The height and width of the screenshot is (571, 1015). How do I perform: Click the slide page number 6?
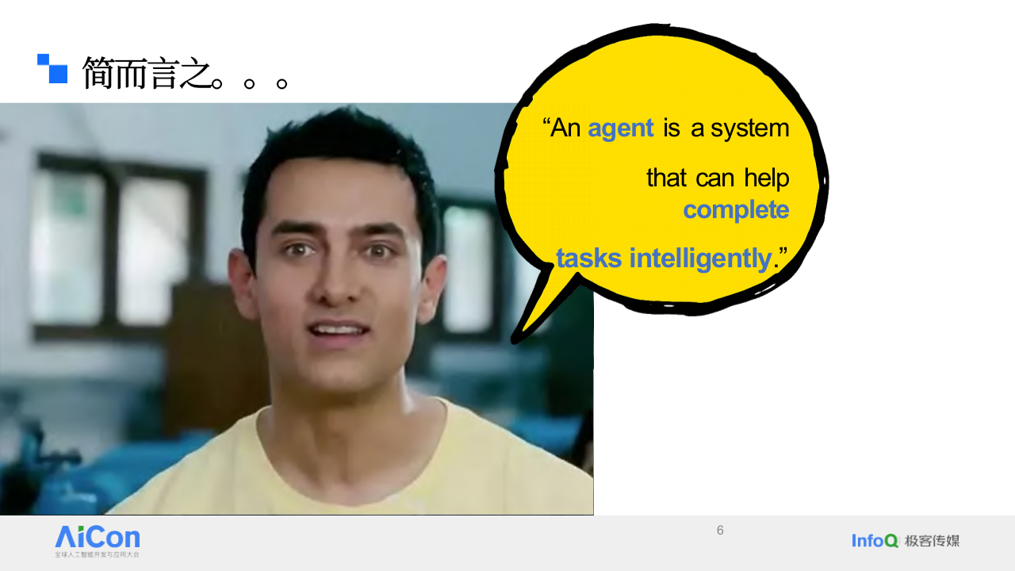point(720,531)
